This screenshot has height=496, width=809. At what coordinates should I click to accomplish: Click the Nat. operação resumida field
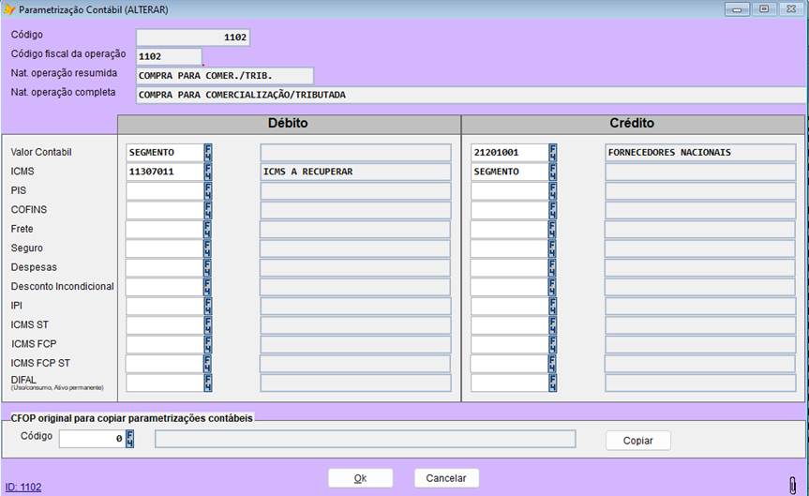tap(224, 76)
